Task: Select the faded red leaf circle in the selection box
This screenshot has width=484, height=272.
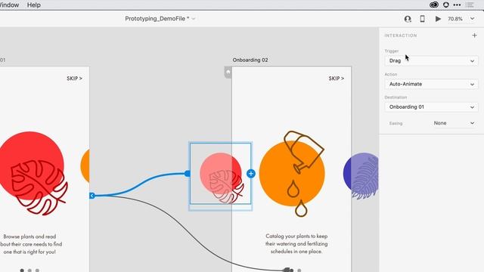Action: click(x=220, y=173)
